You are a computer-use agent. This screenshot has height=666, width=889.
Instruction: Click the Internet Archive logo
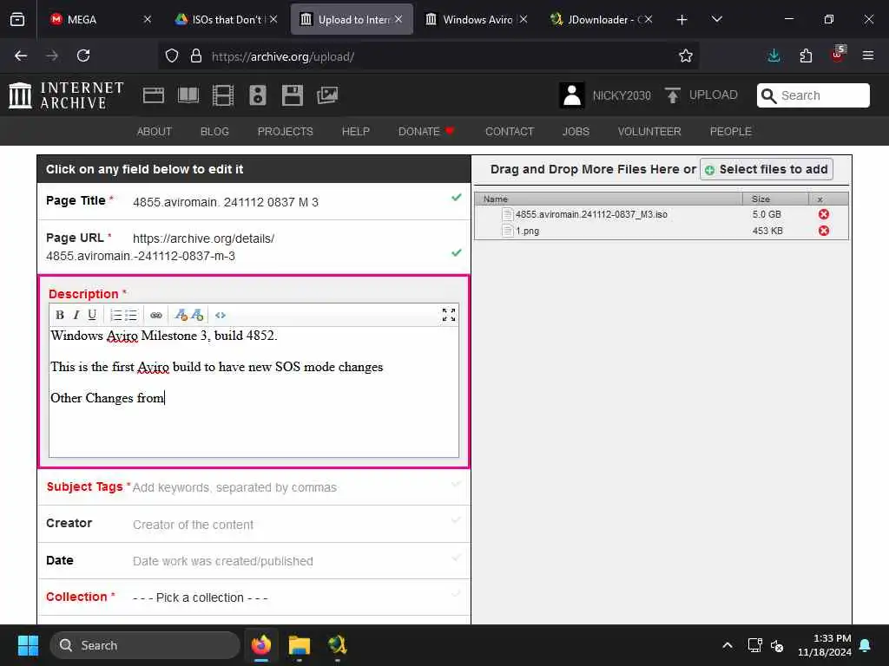click(66, 95)
